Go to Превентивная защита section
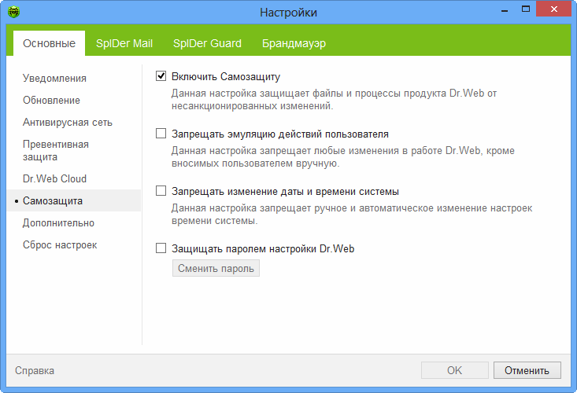The width and height of the screenshot is (577, 393). pos(56,151)
